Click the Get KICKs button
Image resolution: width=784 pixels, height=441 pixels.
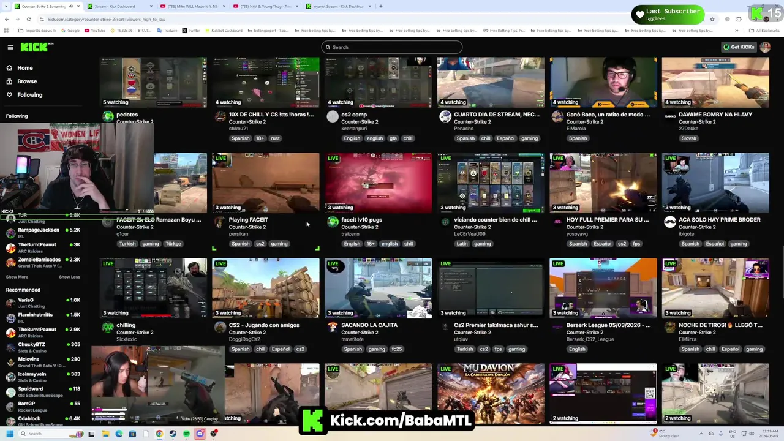point(738,47)
